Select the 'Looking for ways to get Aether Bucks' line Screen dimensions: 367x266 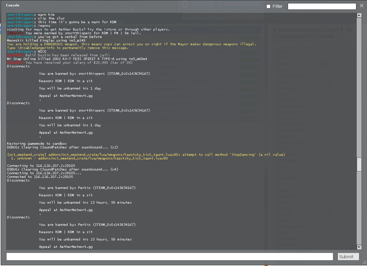click(88, 29)
